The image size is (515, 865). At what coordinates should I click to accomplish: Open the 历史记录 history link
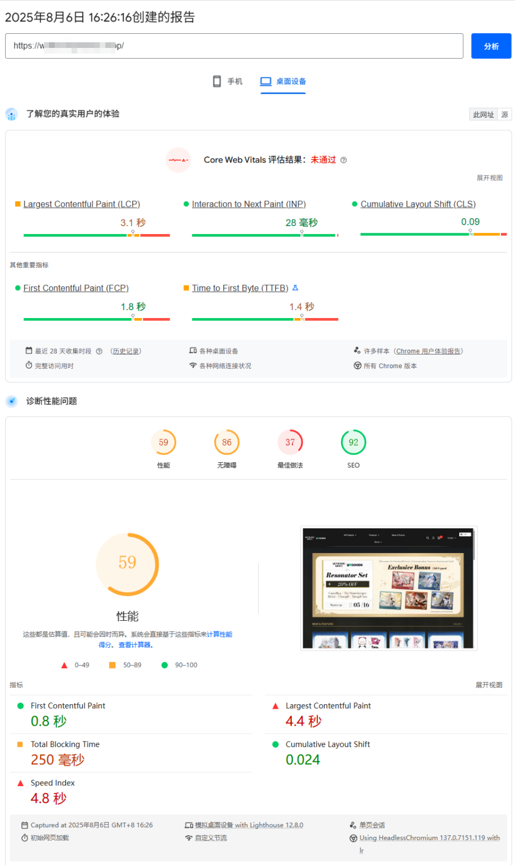(126, 351)
